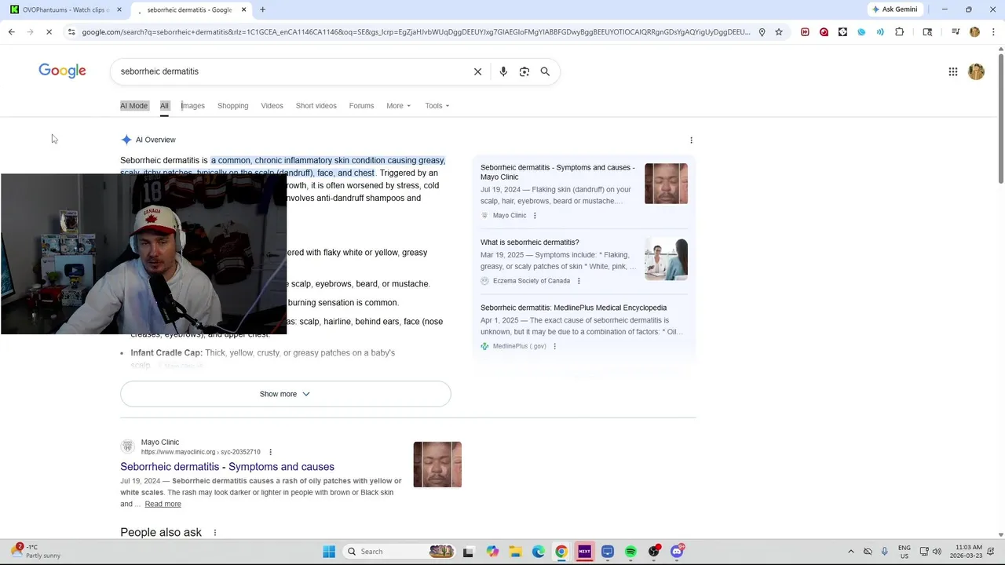1005x565 pixels.
Task: Click the magnifier search submit icon
Action: coord(545,71)
